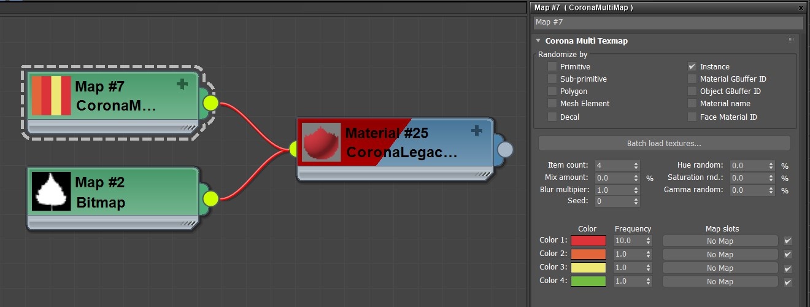
Task: Click the Color 4 frequency spinner arrows
Action: tap(649, 281)
